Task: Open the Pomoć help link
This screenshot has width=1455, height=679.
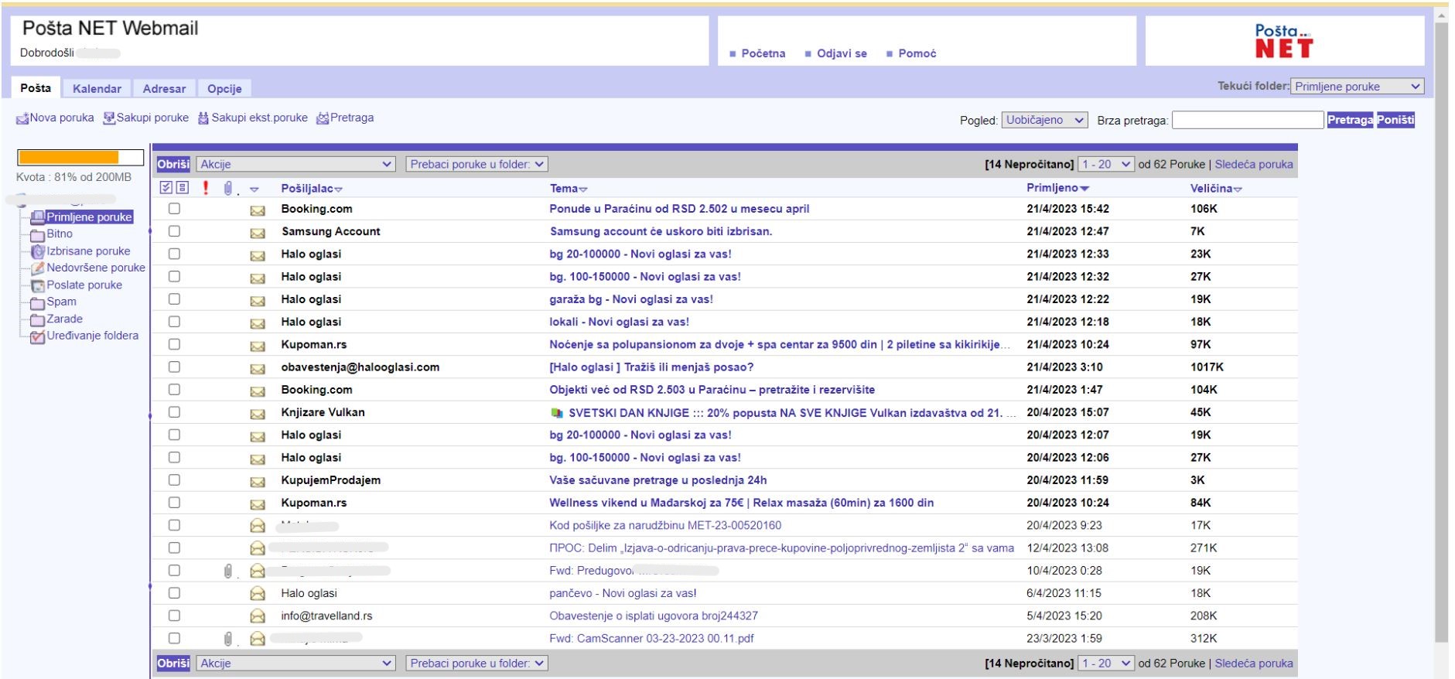Action: point(917,53)
